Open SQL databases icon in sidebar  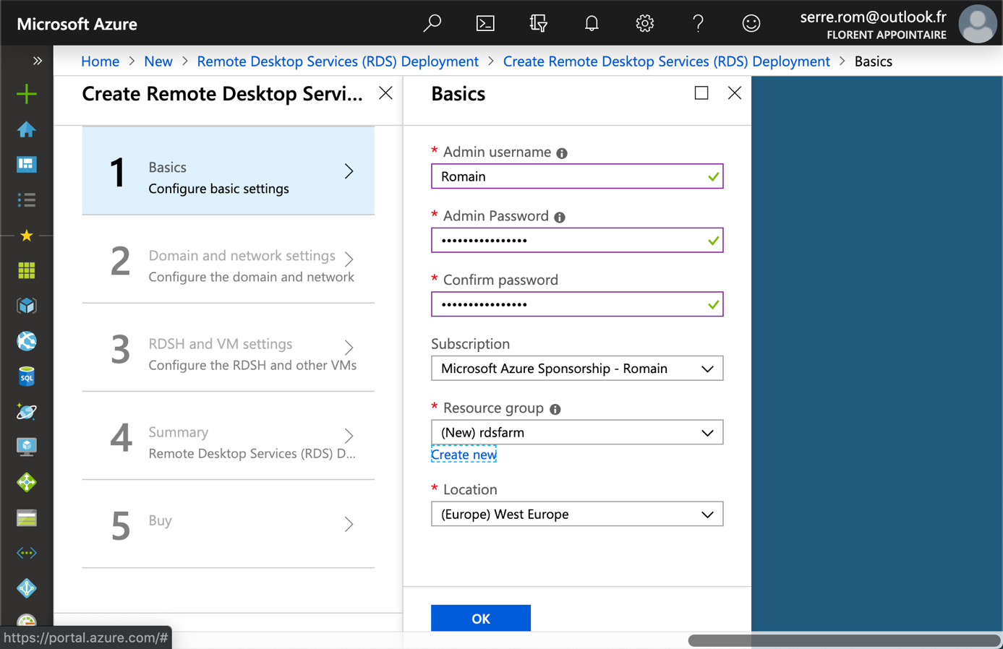pyautogui.click(x=27, y=377)
